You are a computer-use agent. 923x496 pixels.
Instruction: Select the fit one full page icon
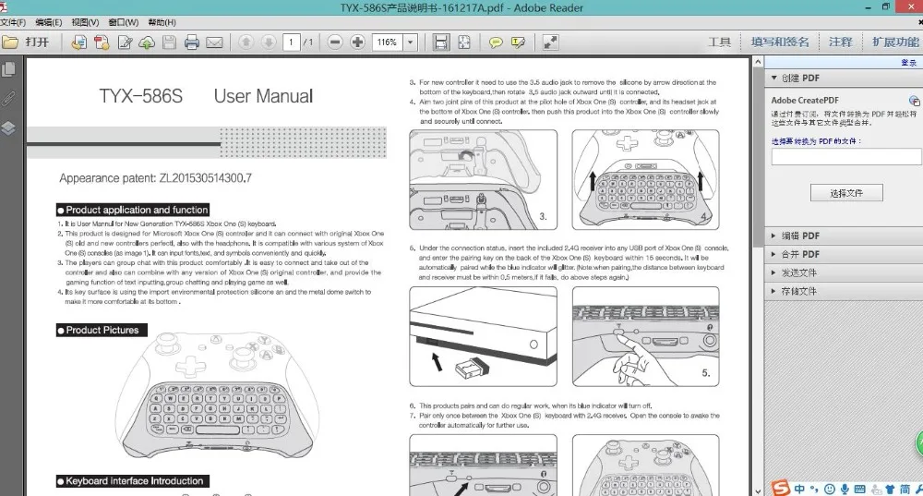(464, 42)
